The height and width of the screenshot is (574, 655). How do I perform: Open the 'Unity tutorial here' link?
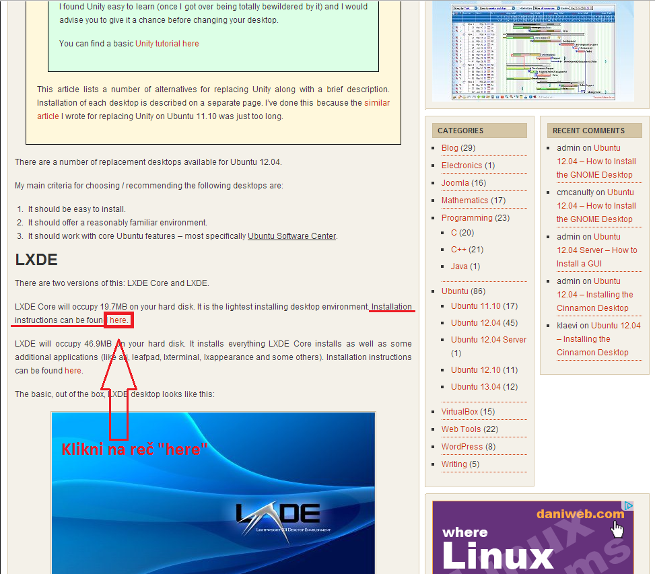(167, 44)
